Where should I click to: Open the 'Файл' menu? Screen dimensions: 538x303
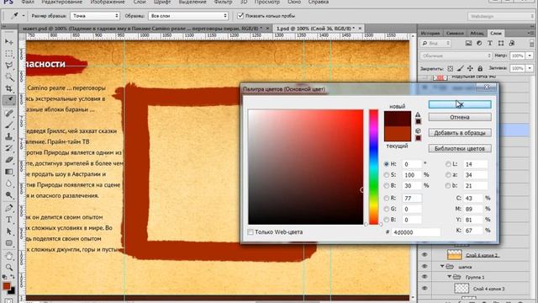tap(28, 2)
